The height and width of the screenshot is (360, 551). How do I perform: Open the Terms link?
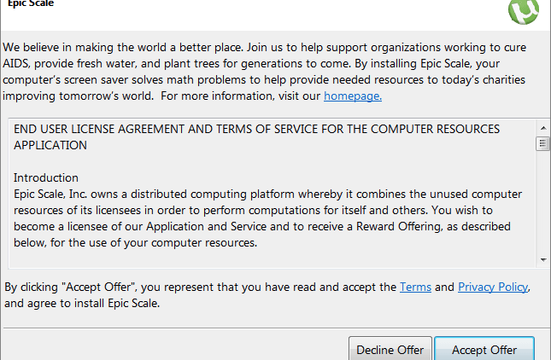[x=415, y=287]
